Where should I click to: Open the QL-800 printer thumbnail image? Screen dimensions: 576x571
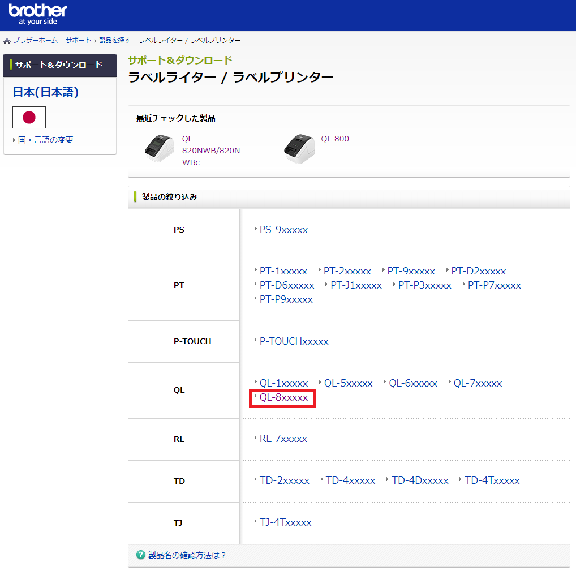(x=299, y=148)
